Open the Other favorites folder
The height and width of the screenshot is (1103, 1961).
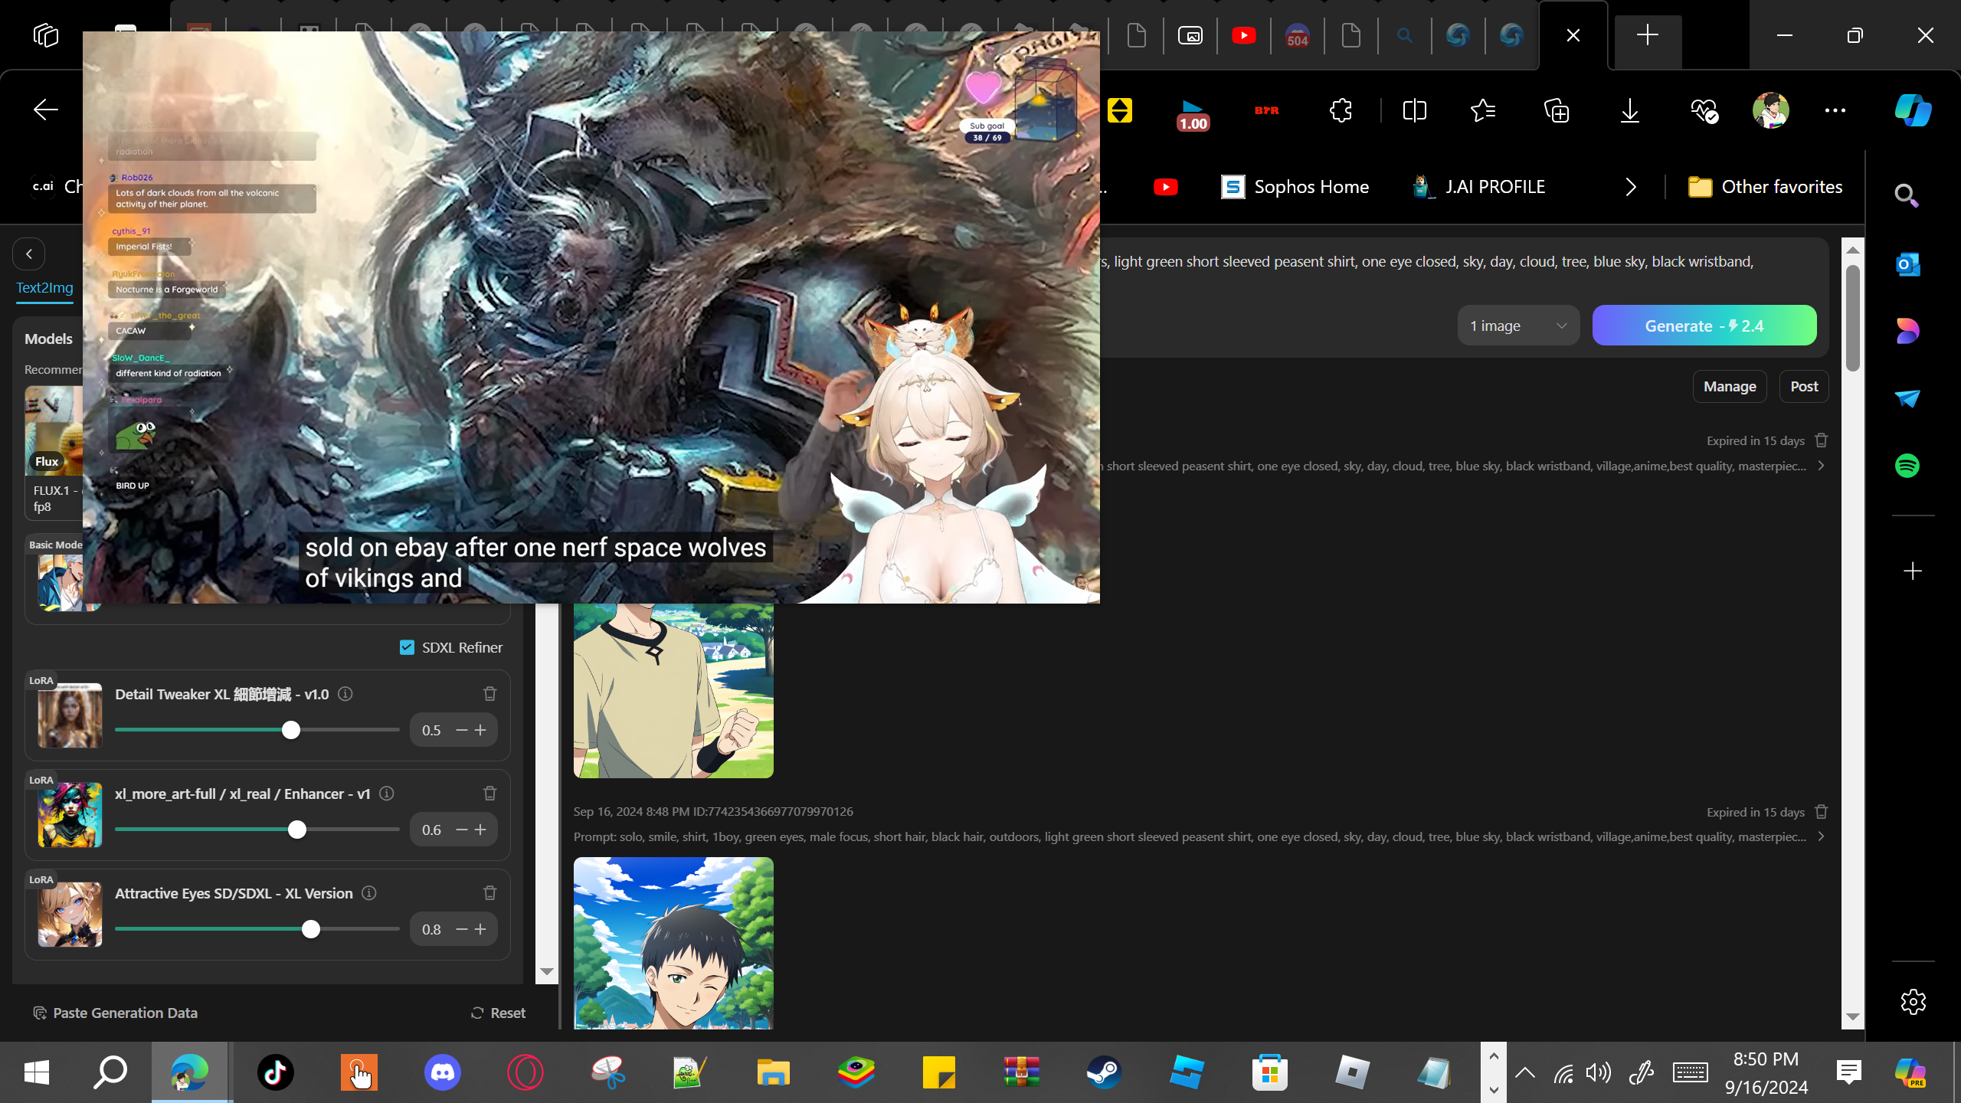click(x=1765, y=187)
